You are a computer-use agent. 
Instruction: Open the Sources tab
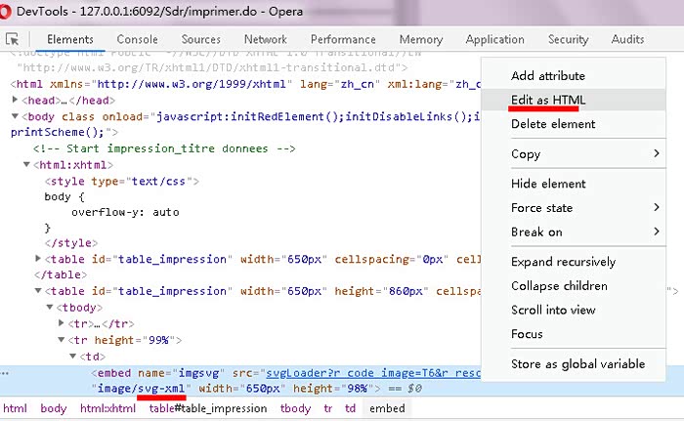coord(201,39)
